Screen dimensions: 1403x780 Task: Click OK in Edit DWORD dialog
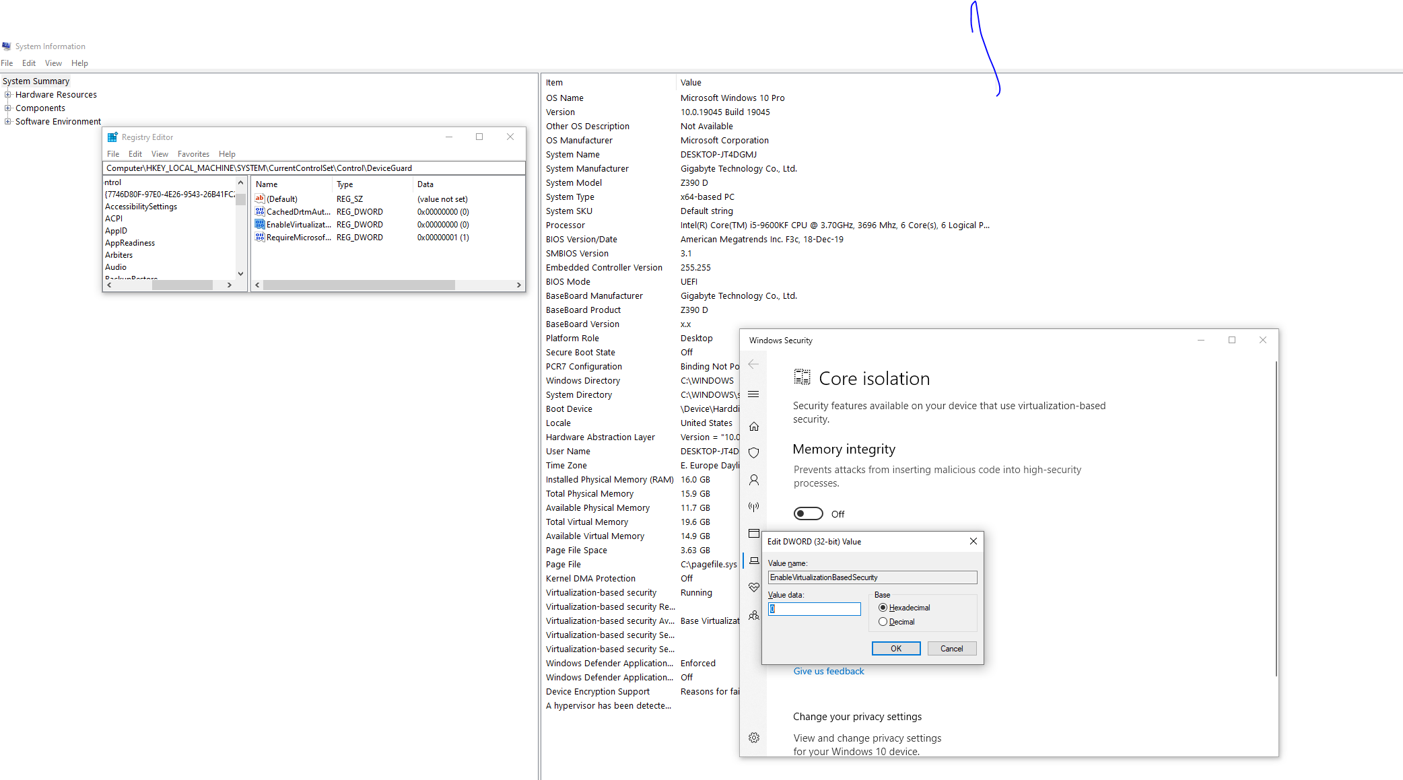tap(895, 649)
